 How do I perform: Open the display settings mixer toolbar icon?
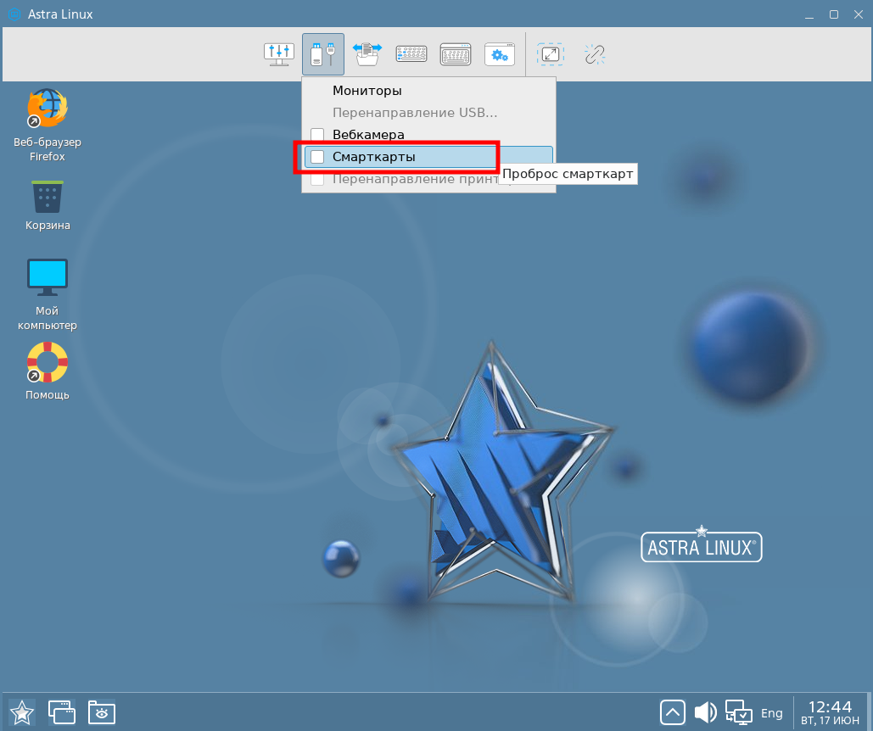[x=279, y=54]
